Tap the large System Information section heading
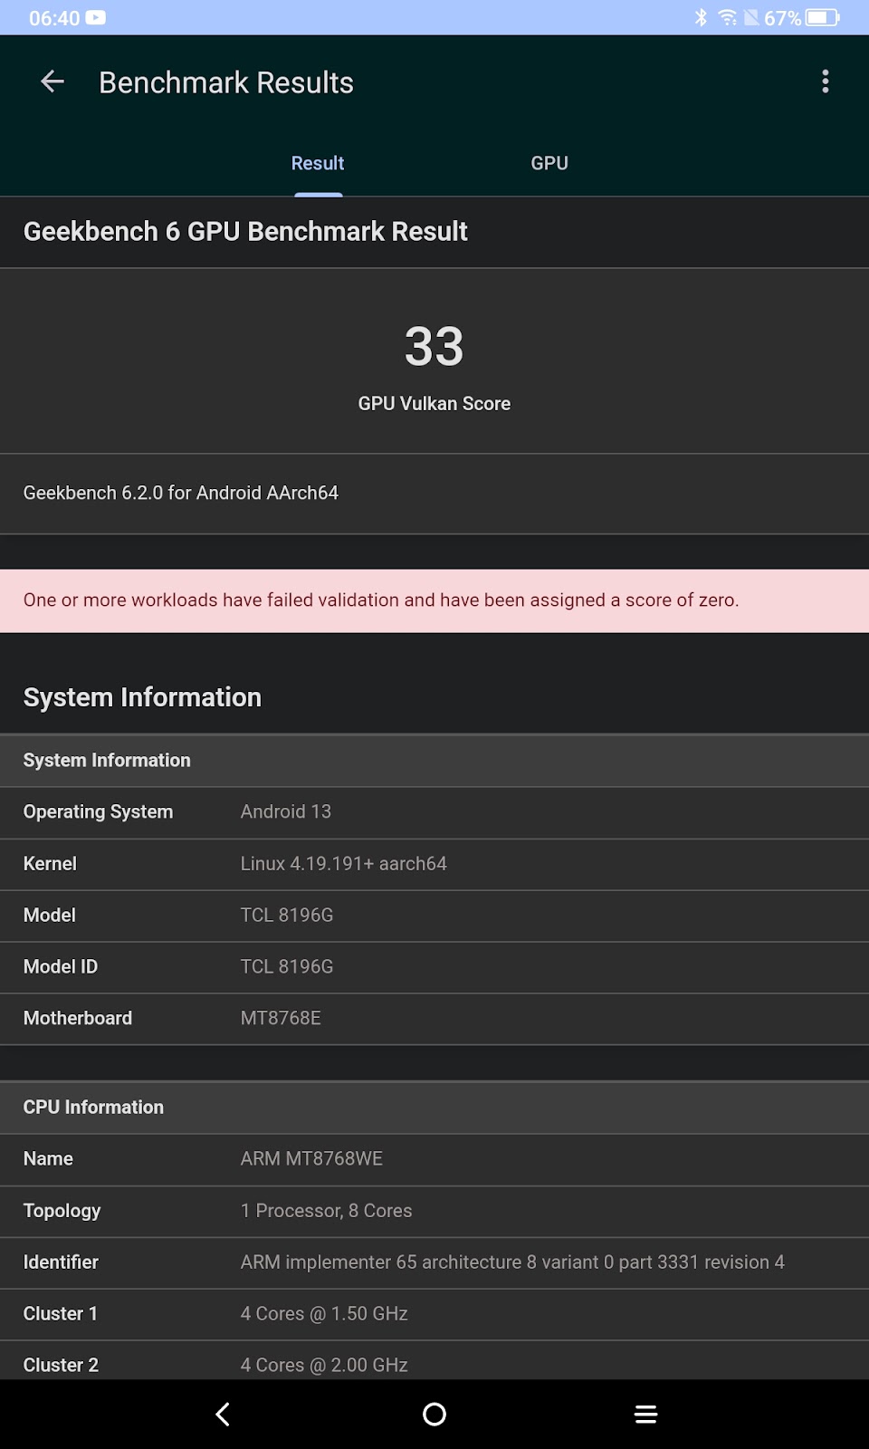 pos(142,697)
